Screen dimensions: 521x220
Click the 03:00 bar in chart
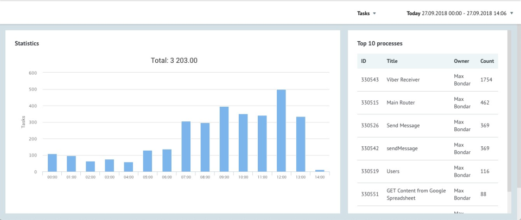(109, 166)
